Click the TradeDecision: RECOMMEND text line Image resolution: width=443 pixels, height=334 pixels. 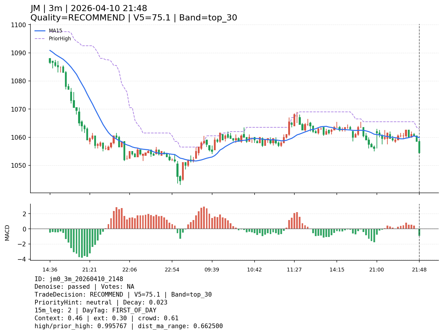coord(123,295)
